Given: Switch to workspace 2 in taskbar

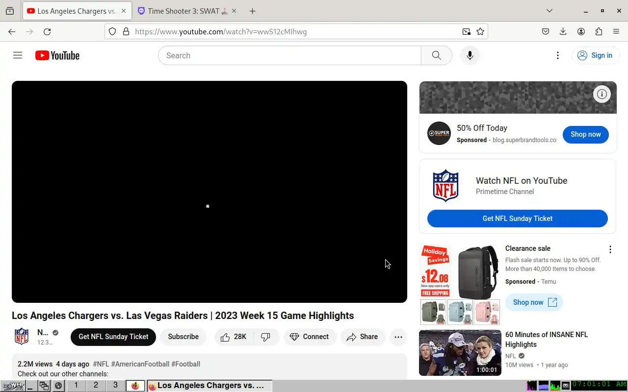Looking at the screenshot, I should click(96, 386).
